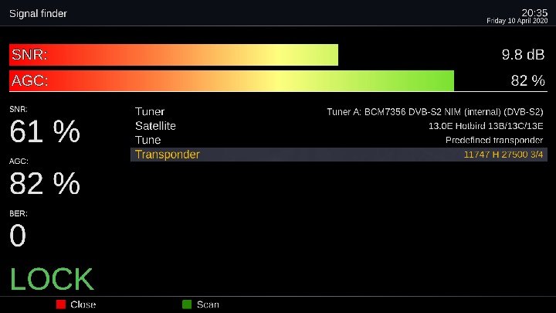Screen dimensions: 556x313
Task: Click the Close label in bottom bar
Action: click(83, 304)
